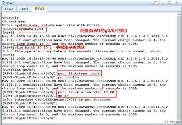182x125 pixels.
Task: Maximize the RSW1 terminal window
Action: tap(170, 2)
